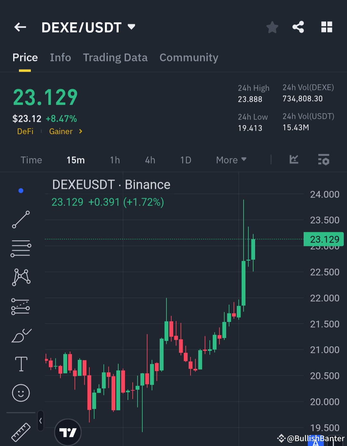Image resolution: width=347 pixels, height=446 pixels.
Task: Open the depth chart view icon
Action: pyautogui.click(x=293, y=160)
